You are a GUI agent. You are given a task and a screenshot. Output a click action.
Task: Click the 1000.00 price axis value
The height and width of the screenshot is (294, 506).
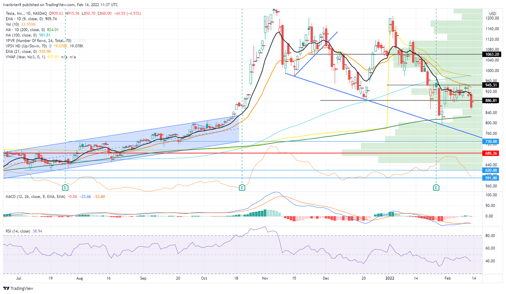(x=492, y=71)
